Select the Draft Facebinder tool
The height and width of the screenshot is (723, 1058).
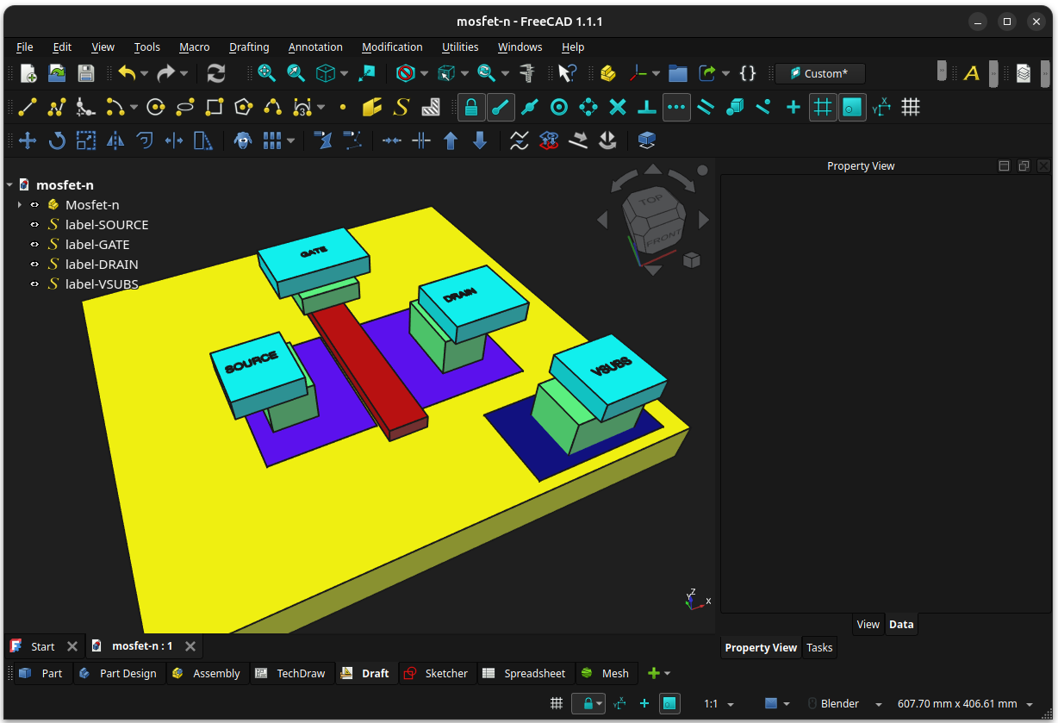[372, 107]
